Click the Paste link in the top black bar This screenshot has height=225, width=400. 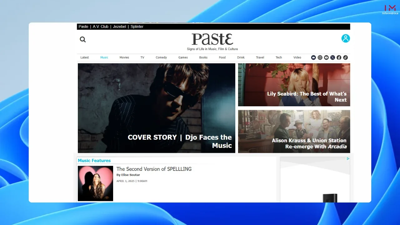[x=83, y=27]
